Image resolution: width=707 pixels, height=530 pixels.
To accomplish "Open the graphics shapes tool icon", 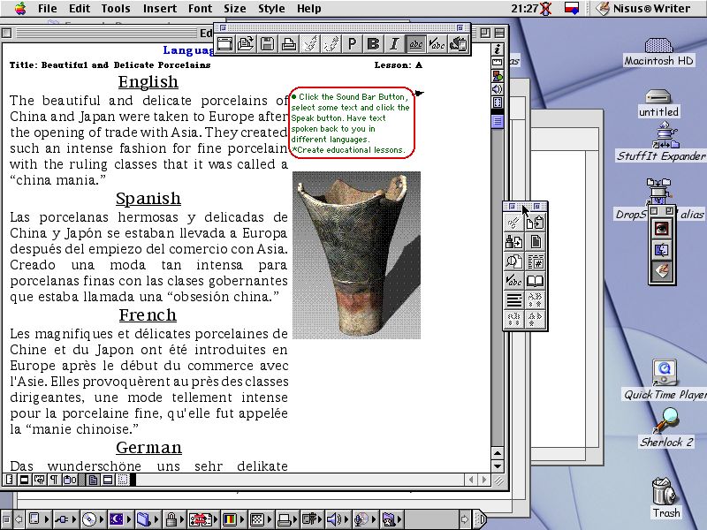I will point(498,76).
